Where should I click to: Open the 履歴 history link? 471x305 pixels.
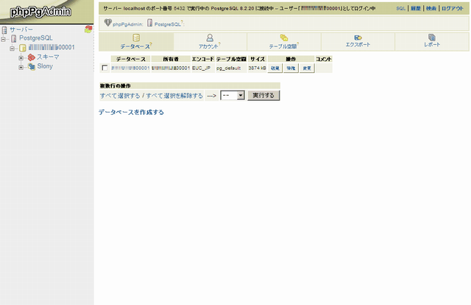(416, 8)
